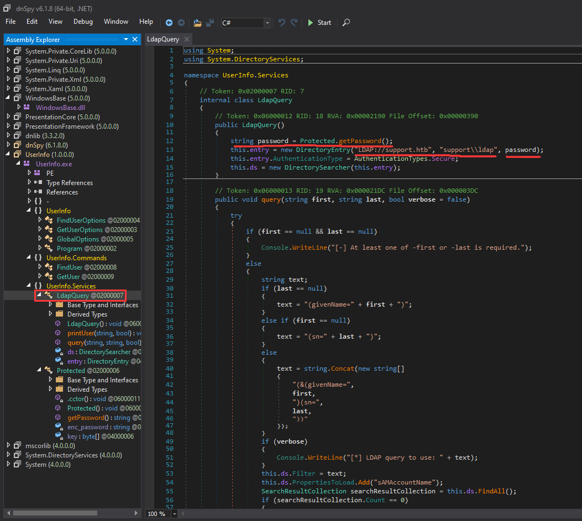
Task: Close the Assembly Explorer panel
Action: point(135,40)
